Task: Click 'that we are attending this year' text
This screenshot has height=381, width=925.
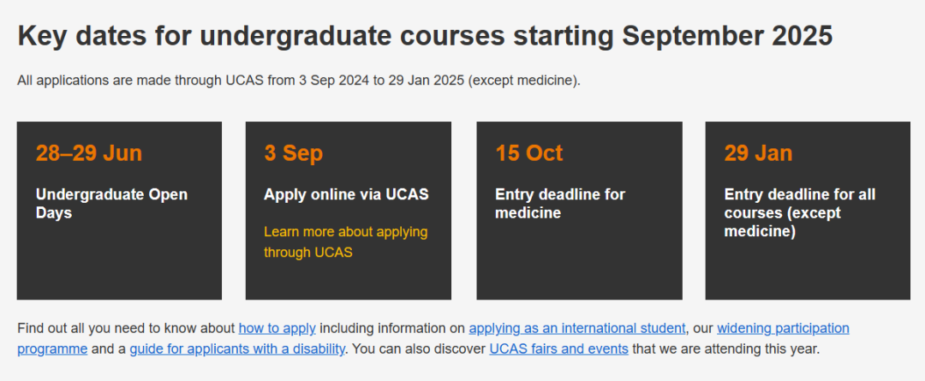Action: 725,348
